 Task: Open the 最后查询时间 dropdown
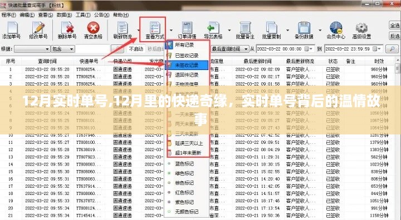coord(230,49)
